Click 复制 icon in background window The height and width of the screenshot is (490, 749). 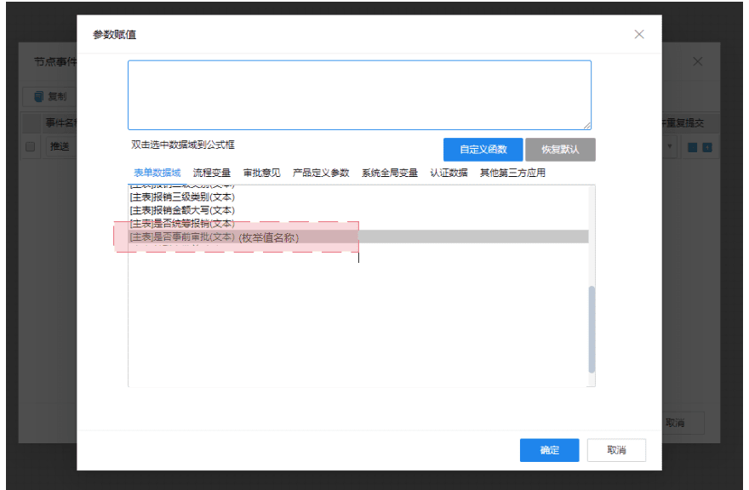[x=38, y=96]
